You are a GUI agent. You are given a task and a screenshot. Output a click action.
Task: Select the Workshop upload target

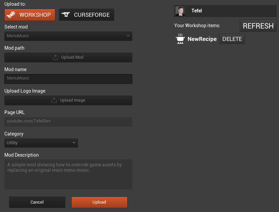coord(30,15)
